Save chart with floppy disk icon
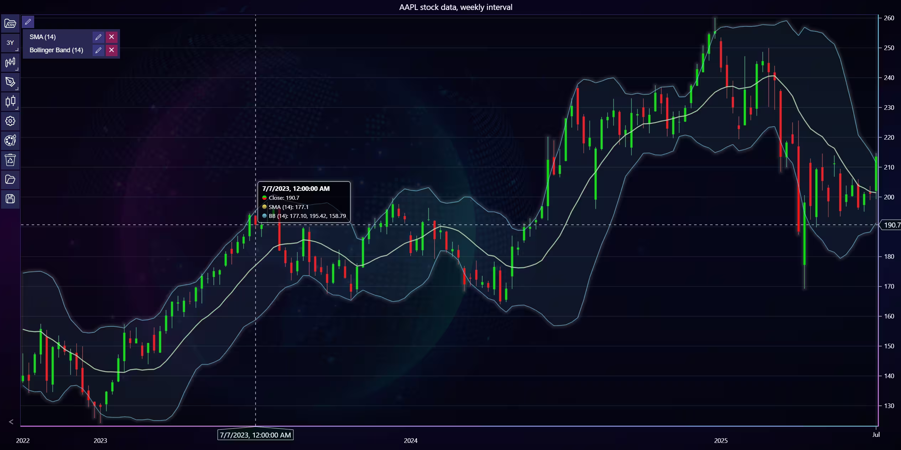901x450 pixels. pos(10,199)
